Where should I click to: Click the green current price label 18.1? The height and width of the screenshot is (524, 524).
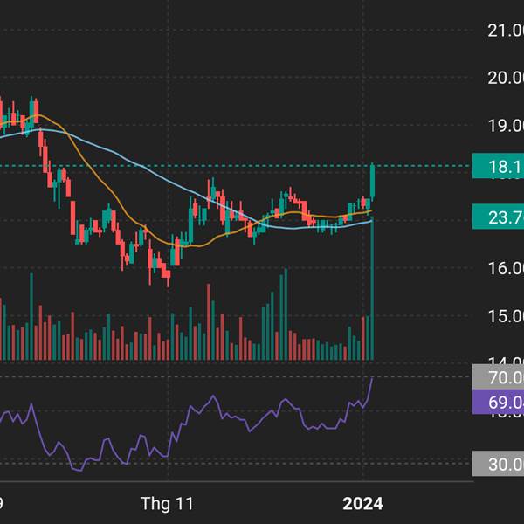click(498, 166)
